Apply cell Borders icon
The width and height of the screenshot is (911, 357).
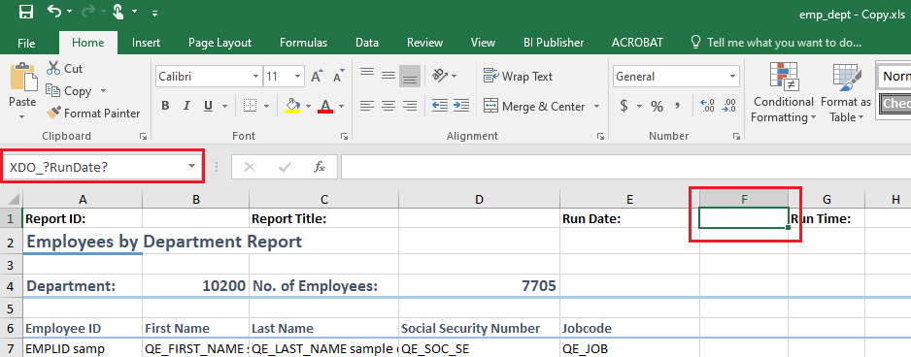pos(251,107)
